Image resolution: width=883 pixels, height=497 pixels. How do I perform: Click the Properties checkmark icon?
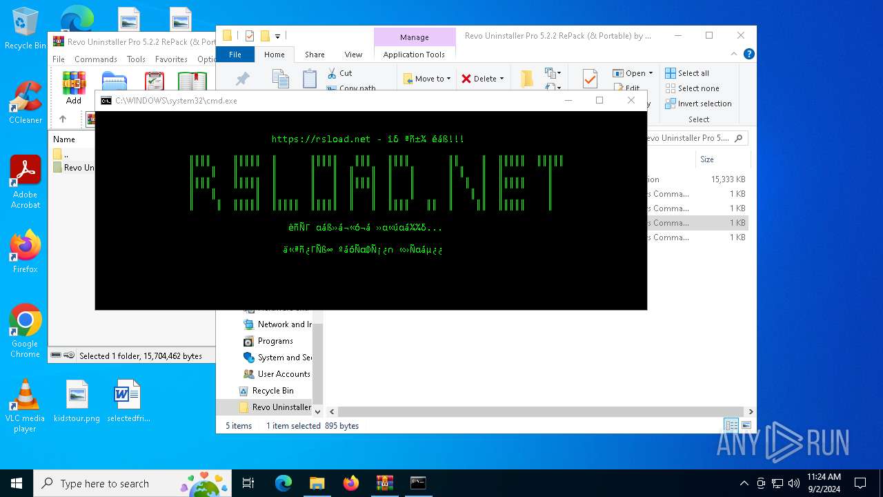pos(590,79)
